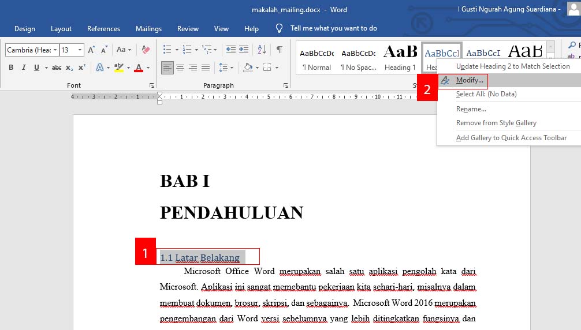Open Paragraph dialog launcher
Image resolution: width=581 pixels, height=330 pixels.
(x=286, y=85)
